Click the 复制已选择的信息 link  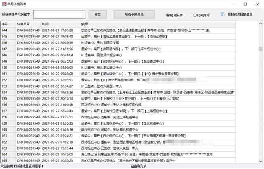pos(240,14)
